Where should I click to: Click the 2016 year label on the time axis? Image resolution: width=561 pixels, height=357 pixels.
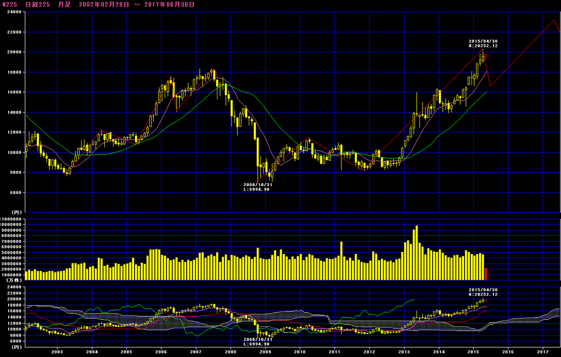point(508,352)
